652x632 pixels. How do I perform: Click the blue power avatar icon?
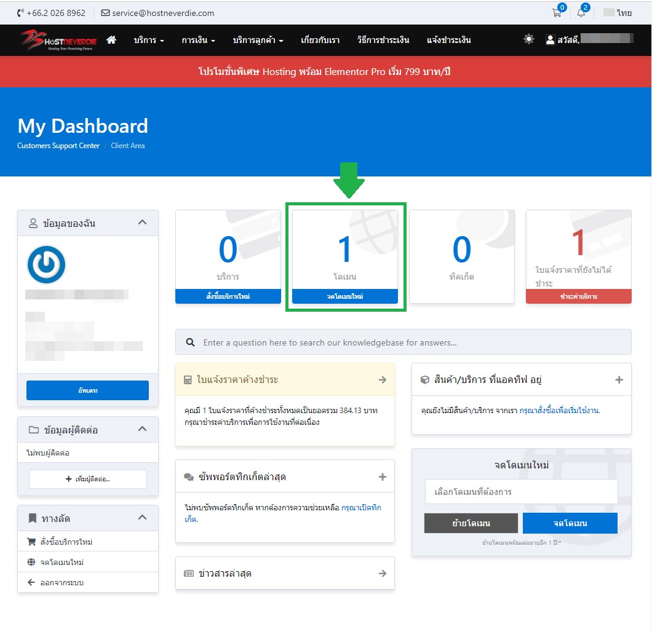[x=46, y=265]
